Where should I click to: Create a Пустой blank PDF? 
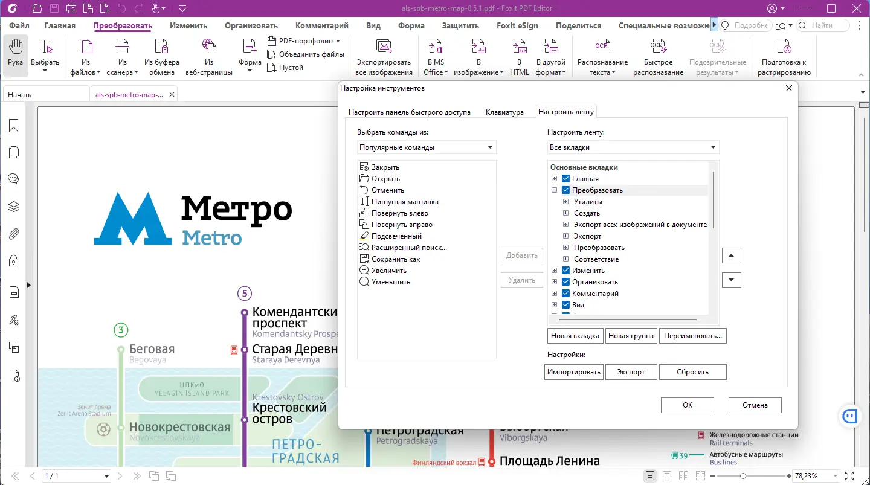coord(285,68)
